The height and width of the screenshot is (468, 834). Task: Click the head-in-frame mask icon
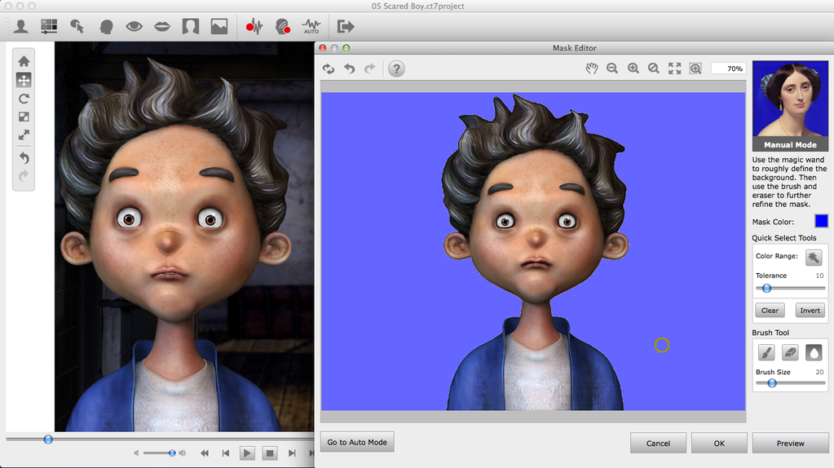191,26
